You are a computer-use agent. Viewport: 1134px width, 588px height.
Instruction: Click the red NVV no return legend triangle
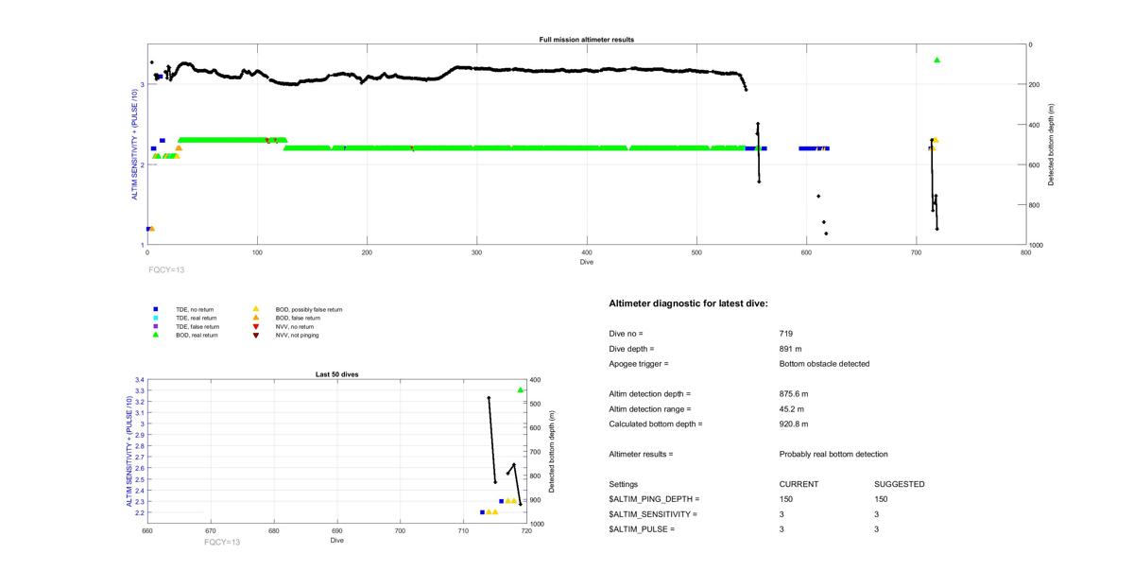[x=255, y=326]
